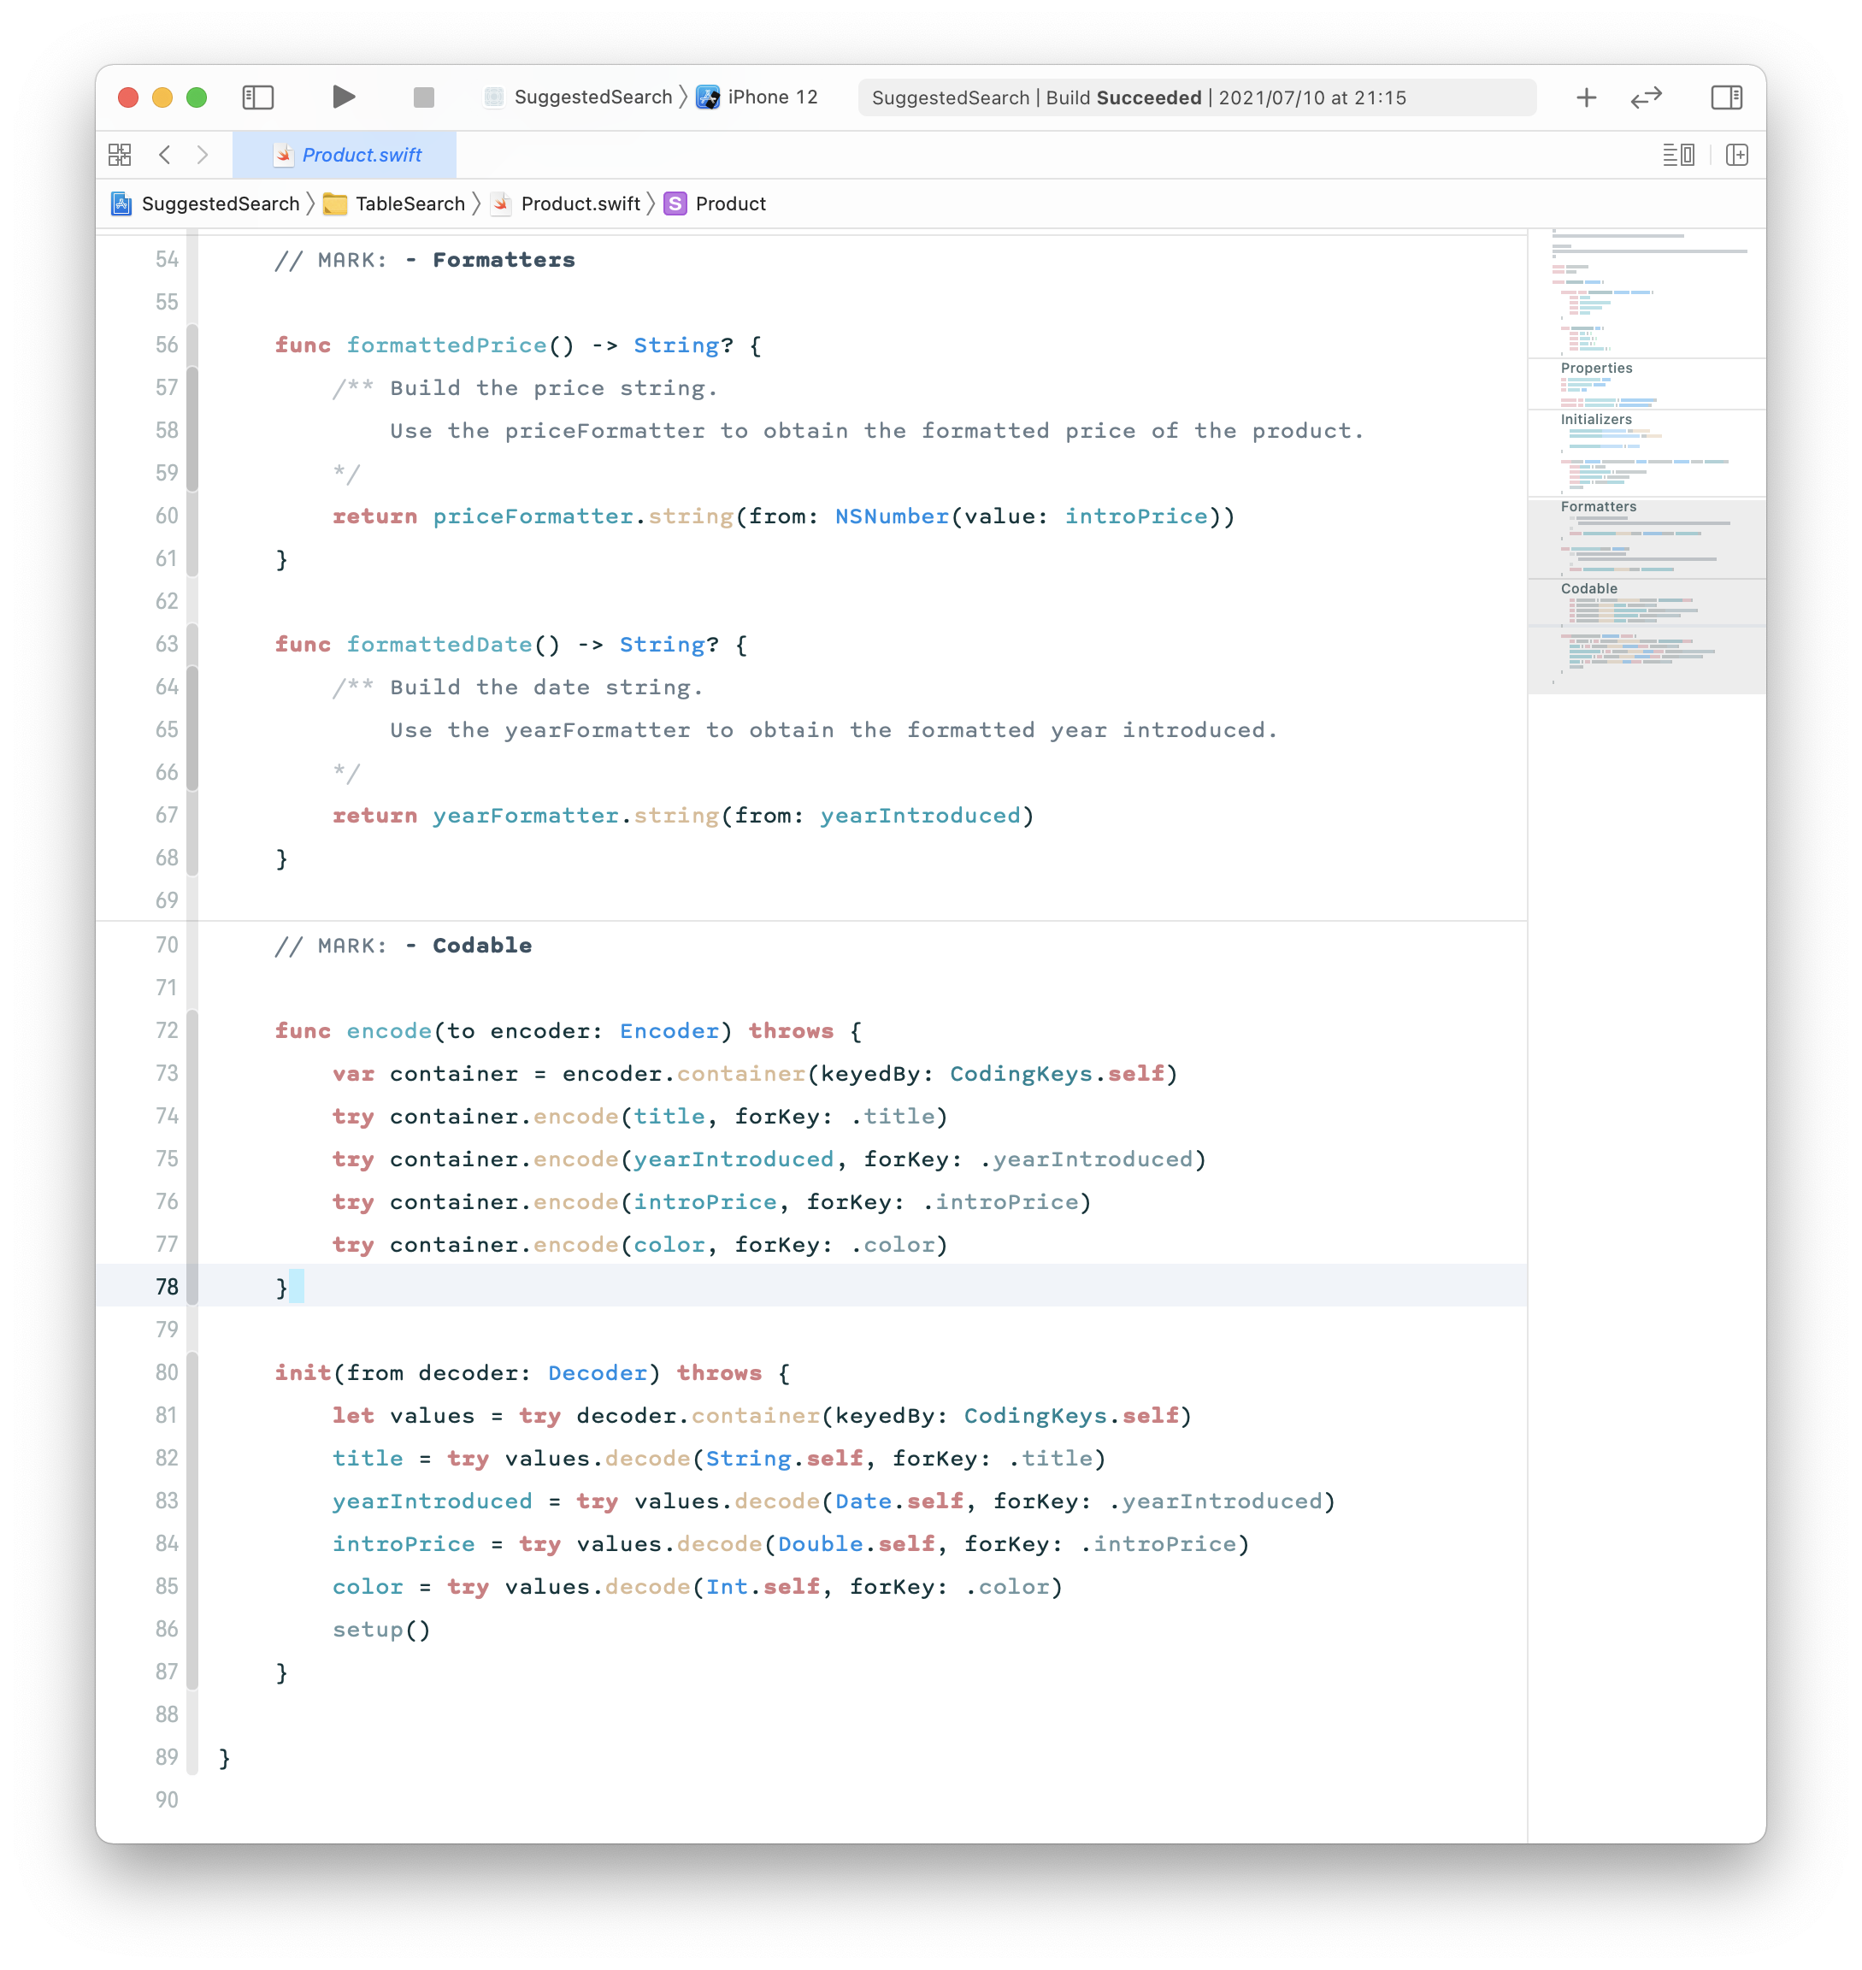This screenshot has height=1970, width=1862.
Task: Navigate back to previous file
Action: tap(165, 155)
